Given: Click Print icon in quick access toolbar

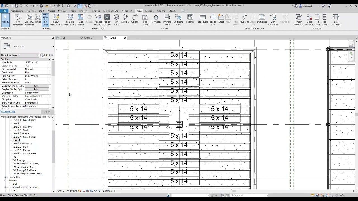Looking at the screenshot, I should tap(41, 6).
